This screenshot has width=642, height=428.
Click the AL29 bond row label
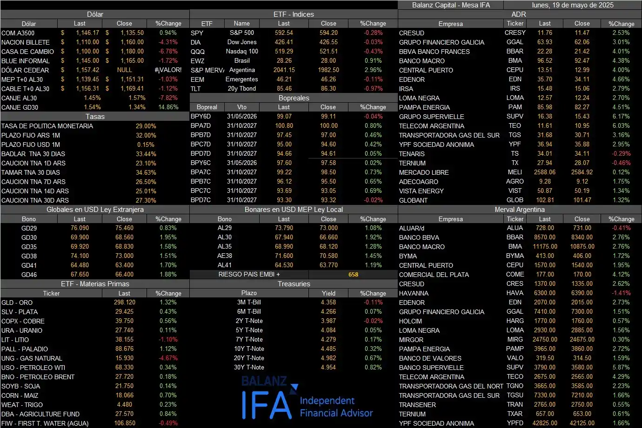click(225, 228)
